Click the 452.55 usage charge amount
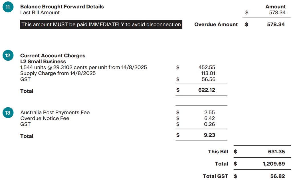295x183 pixels. point(207,68)
